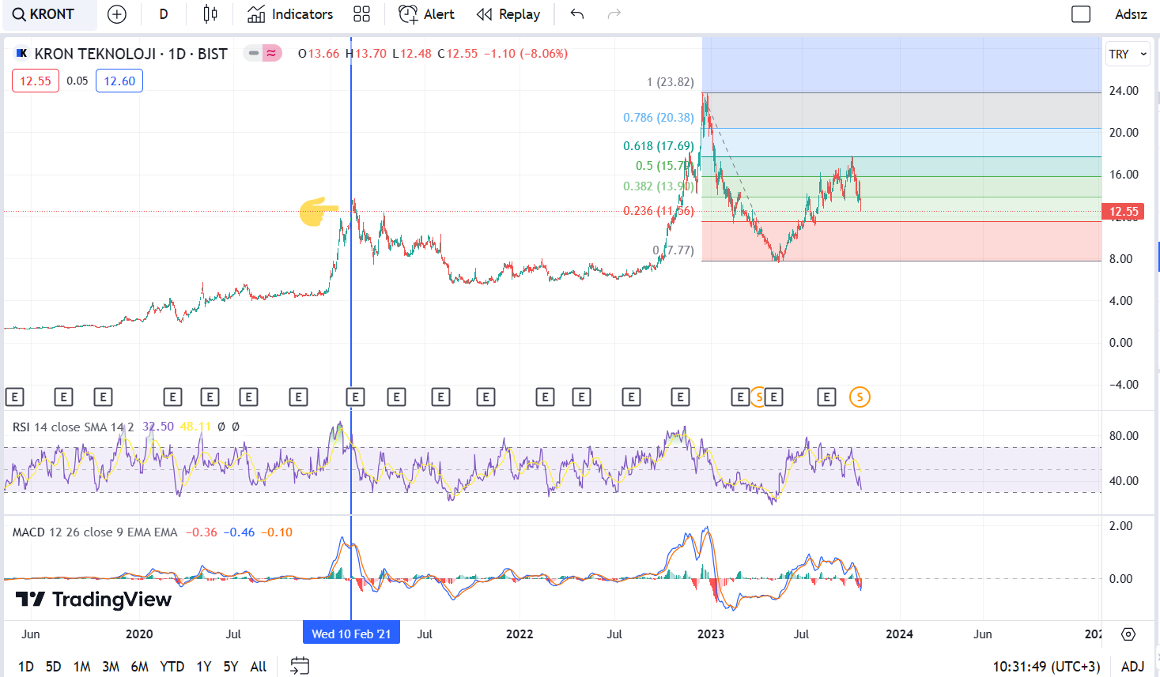Select the MACD indicator legend
The height and width of the screenshot is (677, 1160).
coord(95,532)
